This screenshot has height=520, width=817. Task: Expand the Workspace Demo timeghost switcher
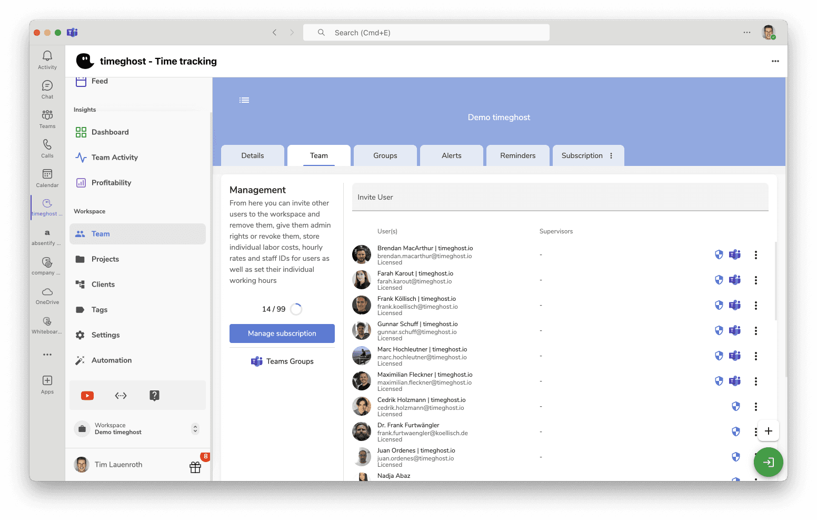tap(195, 429)
